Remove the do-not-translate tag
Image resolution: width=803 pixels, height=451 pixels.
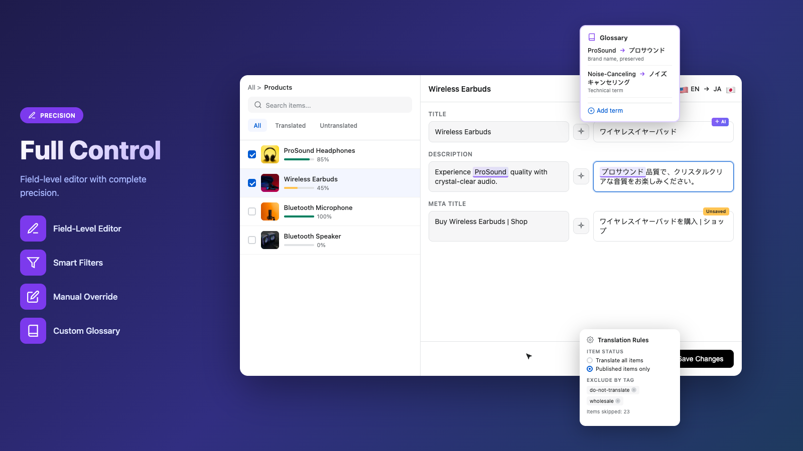634,390
